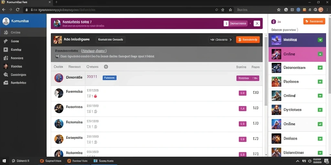
Task: Click the outlined button beside the group name
Action: [x=111, y=40]
